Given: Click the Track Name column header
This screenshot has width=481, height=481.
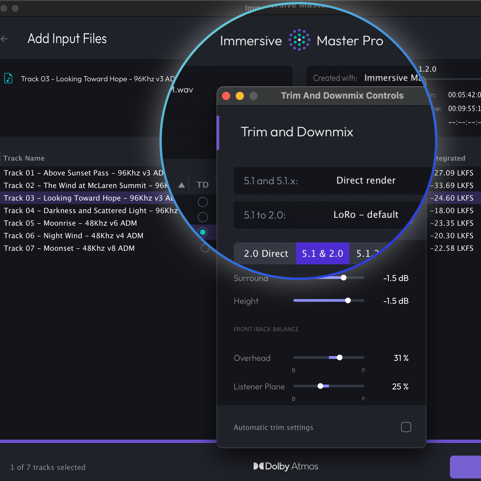Looking at the screenshot, I should point(24,158).
